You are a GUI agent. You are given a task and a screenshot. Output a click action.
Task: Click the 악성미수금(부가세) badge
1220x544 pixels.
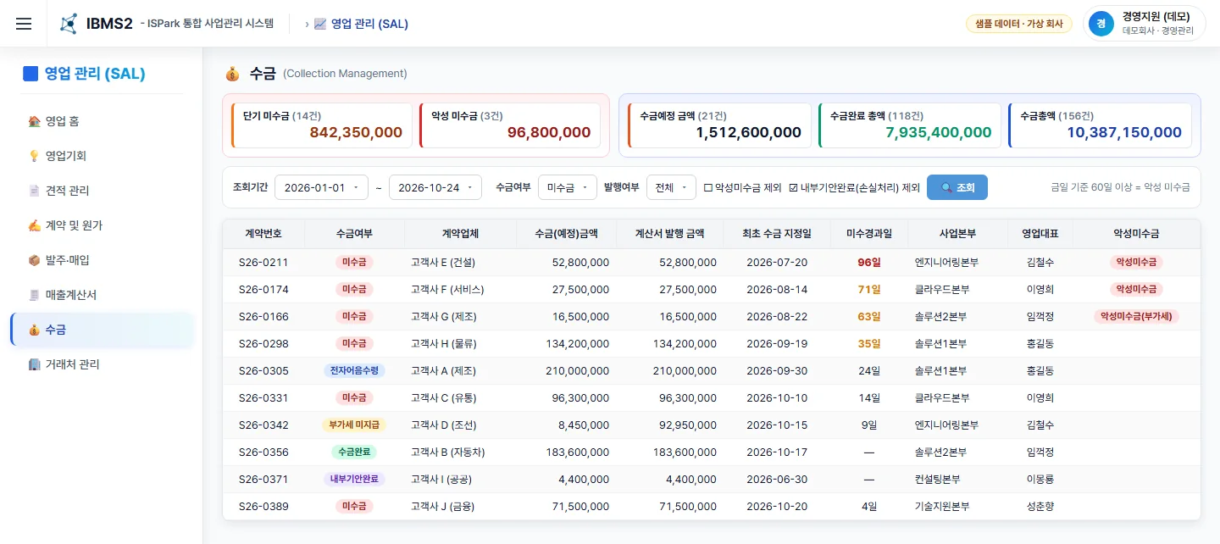tap(1136, 317)
